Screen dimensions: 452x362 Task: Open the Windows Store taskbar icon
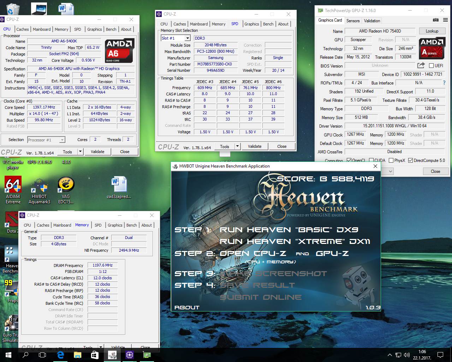coord(95,355)
